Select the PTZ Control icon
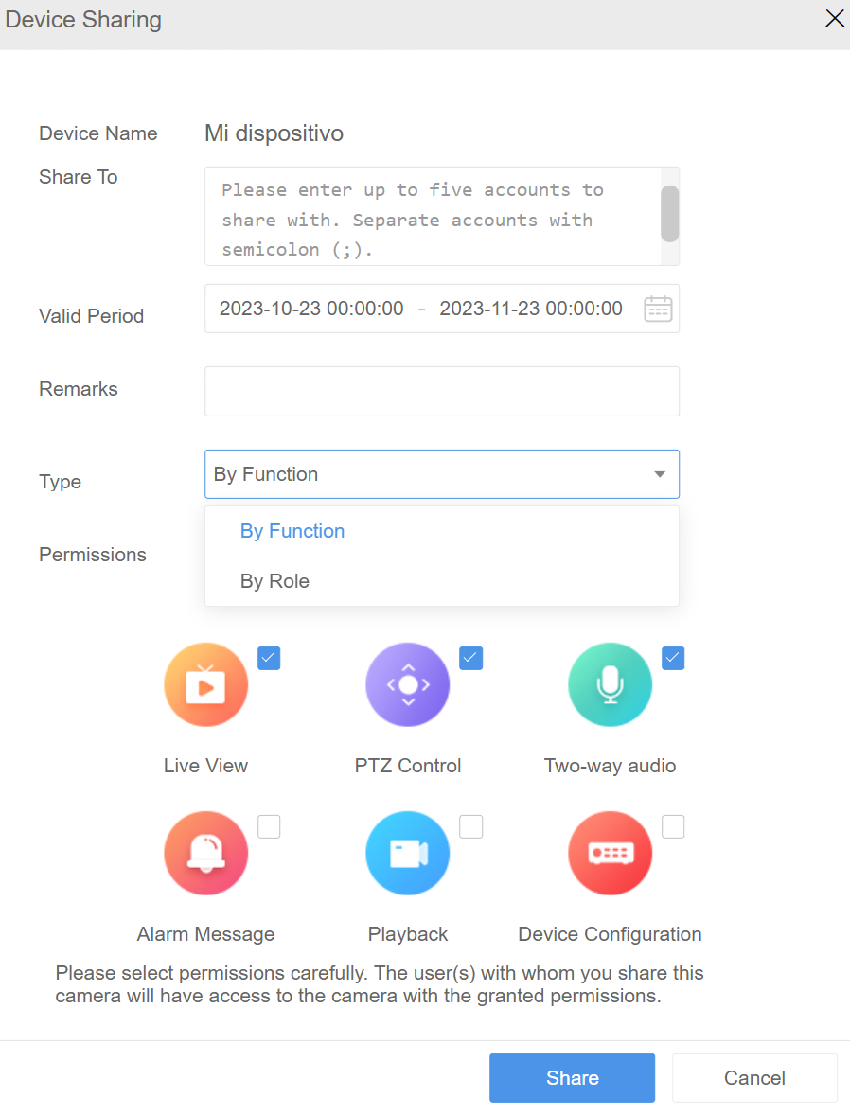850x1115 pixels. point(407,684)
